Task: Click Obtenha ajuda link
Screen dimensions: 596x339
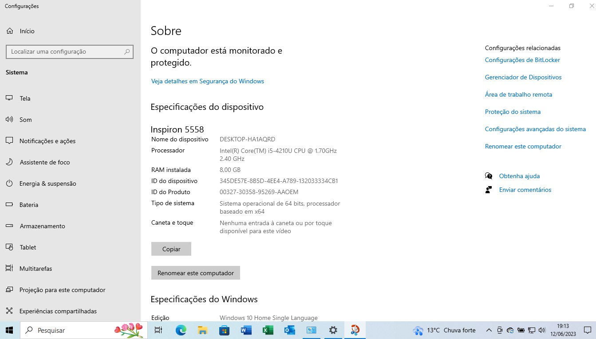Action: tap(519, 176)
